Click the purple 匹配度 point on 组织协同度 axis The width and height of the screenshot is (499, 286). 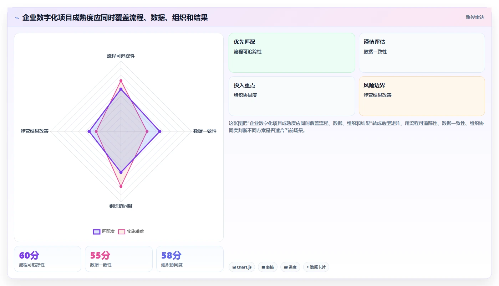click(x=121, y=172)
